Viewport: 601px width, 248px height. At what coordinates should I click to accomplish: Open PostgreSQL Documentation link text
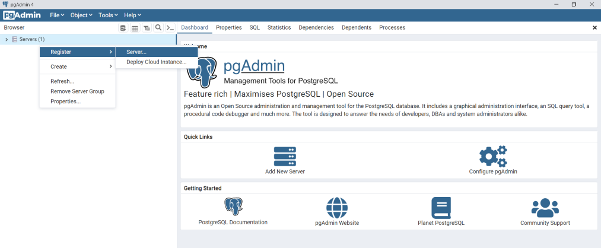click(x=233, y=222)
